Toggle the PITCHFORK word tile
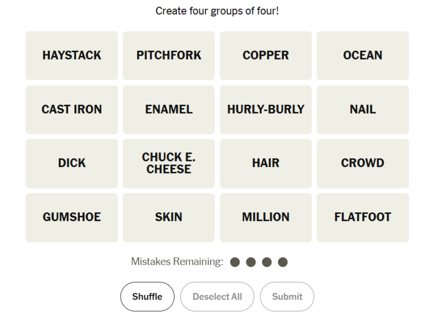Viewport: 437px width, 322px height. tap(169, 56)
